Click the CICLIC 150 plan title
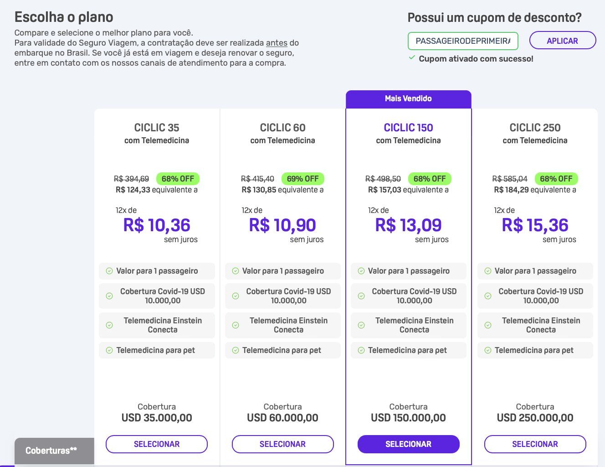This screenshot has height=467, width=605. click(408, 128)
